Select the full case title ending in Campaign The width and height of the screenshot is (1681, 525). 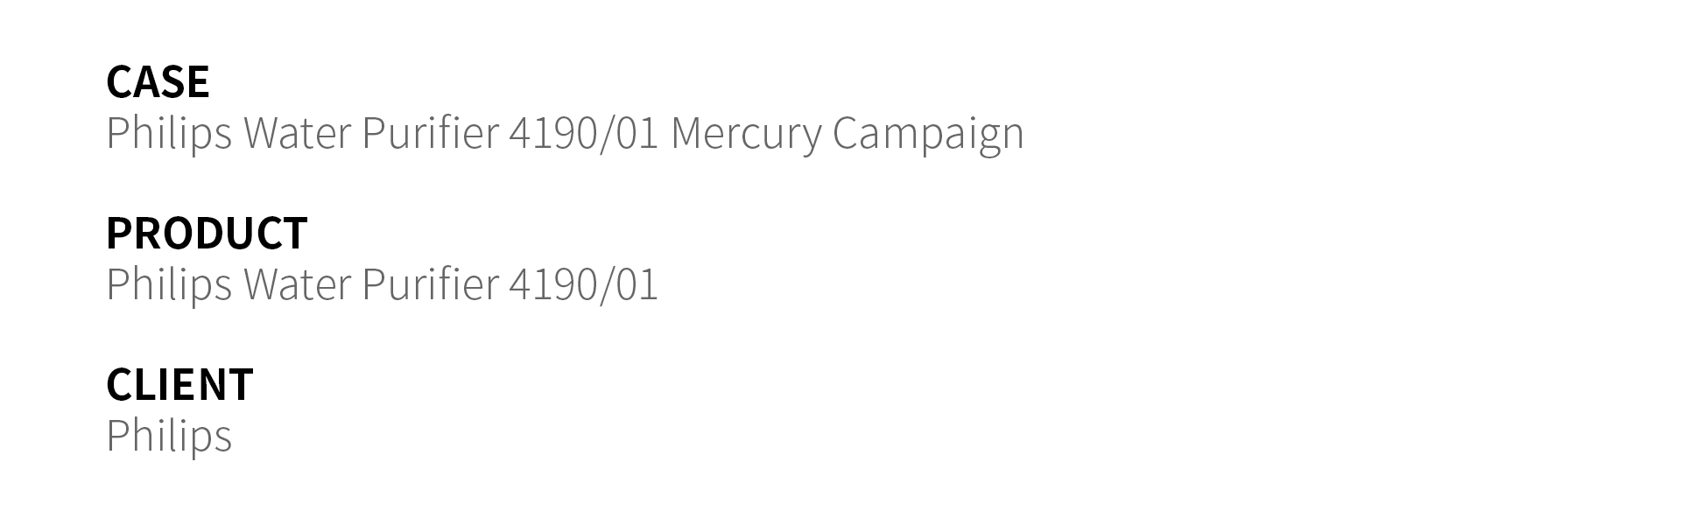pyautogui.click(x=565, y=134)
